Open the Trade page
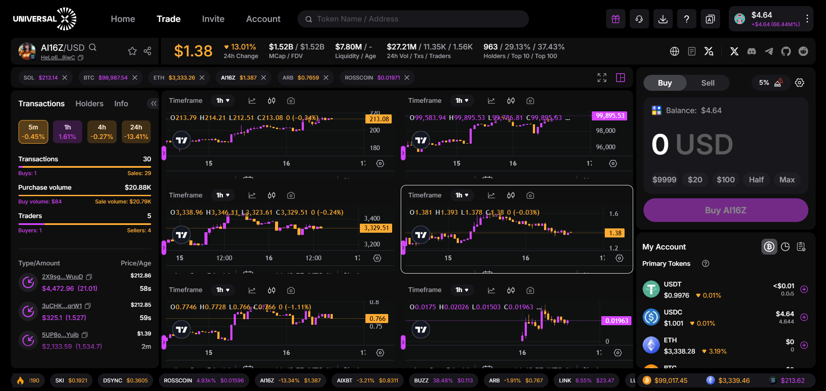The height and width of the screenshot is (391, 826). click(168, 19)
